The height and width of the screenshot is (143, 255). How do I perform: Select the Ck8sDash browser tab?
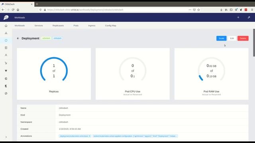[17, 4]
